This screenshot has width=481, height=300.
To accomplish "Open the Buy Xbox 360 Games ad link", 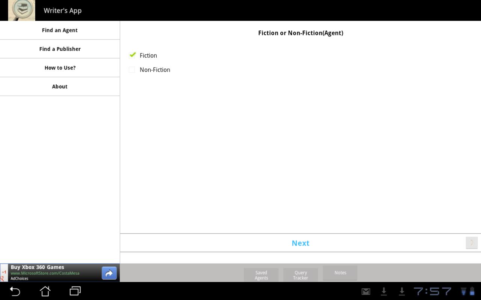I will 49,270.
